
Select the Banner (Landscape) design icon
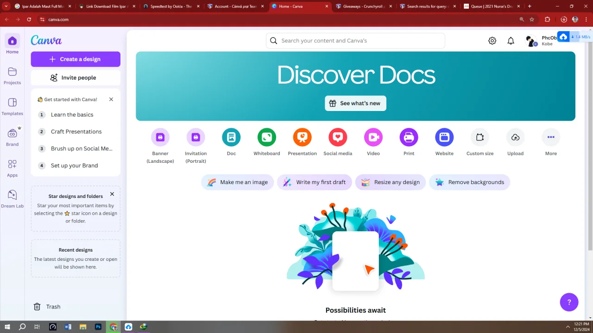160,137
